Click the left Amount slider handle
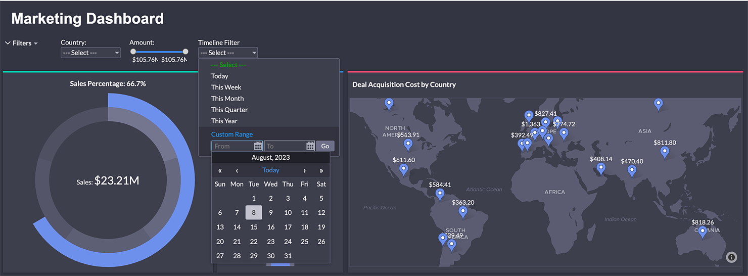Viewport: 748px width, 276px height. point(133,52)
